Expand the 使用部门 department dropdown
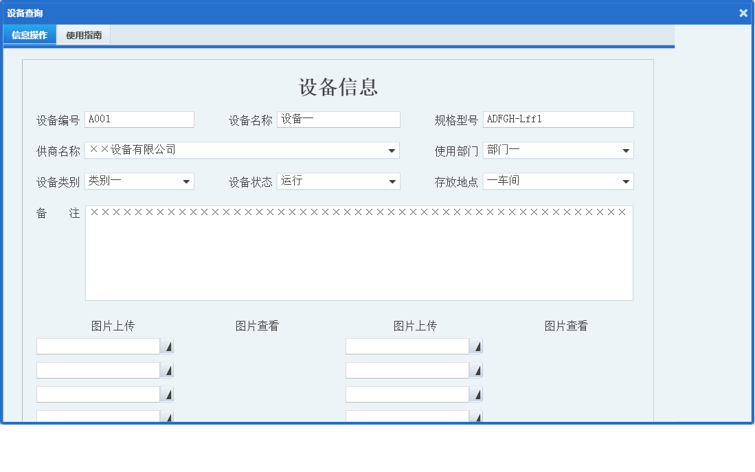 coord(625,150)
